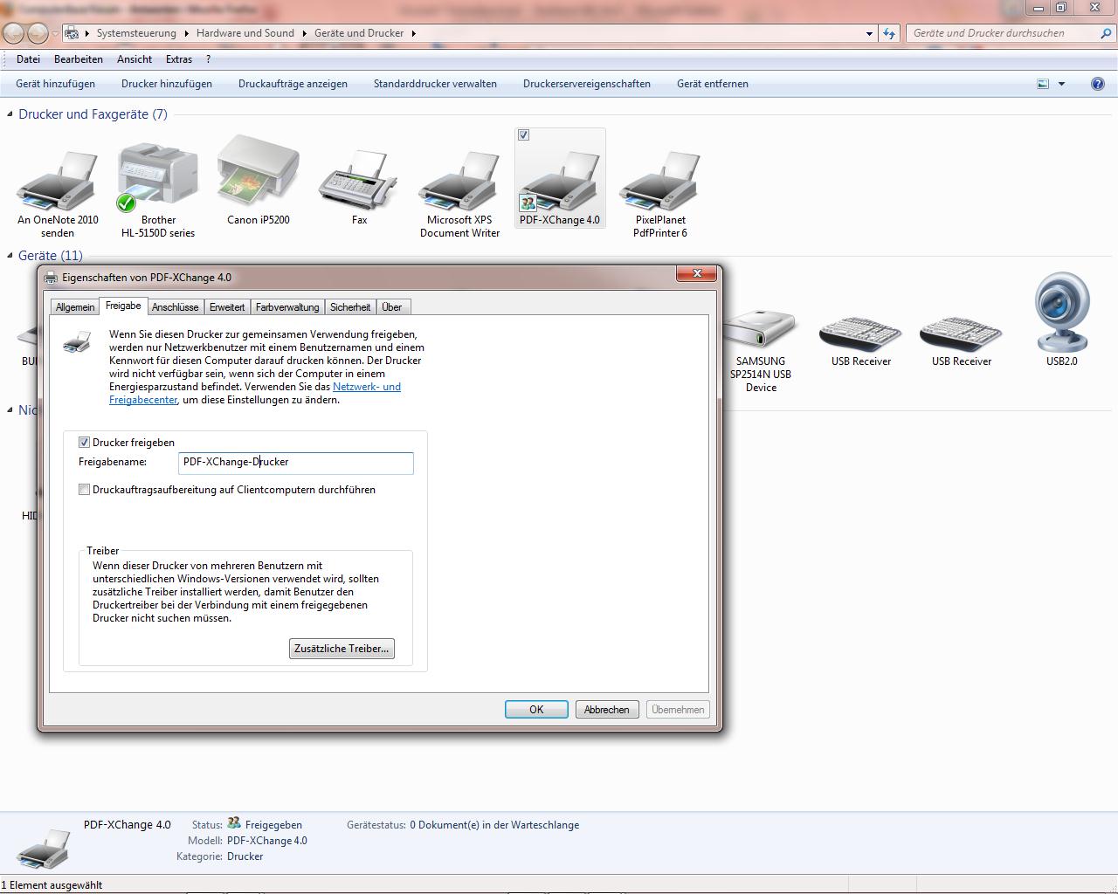This screenshot has height=894, width=1118.
Task: Expand breadcrumb arrow after Hardware und Sound
Action: click(x=304, y=33)
